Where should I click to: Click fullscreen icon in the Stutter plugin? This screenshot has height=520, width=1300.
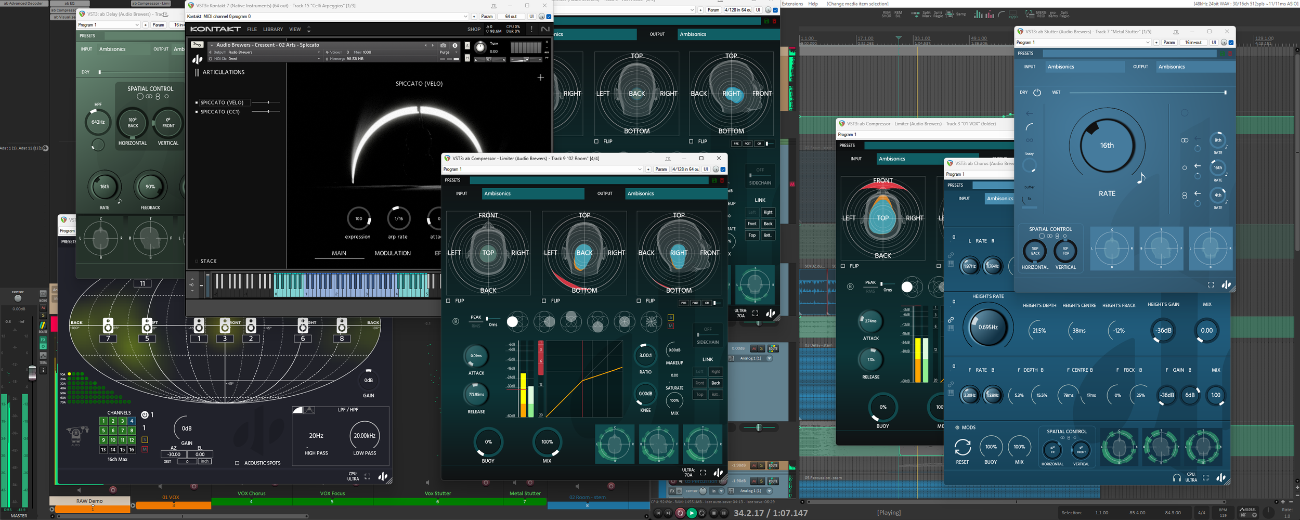(1211, 284)
